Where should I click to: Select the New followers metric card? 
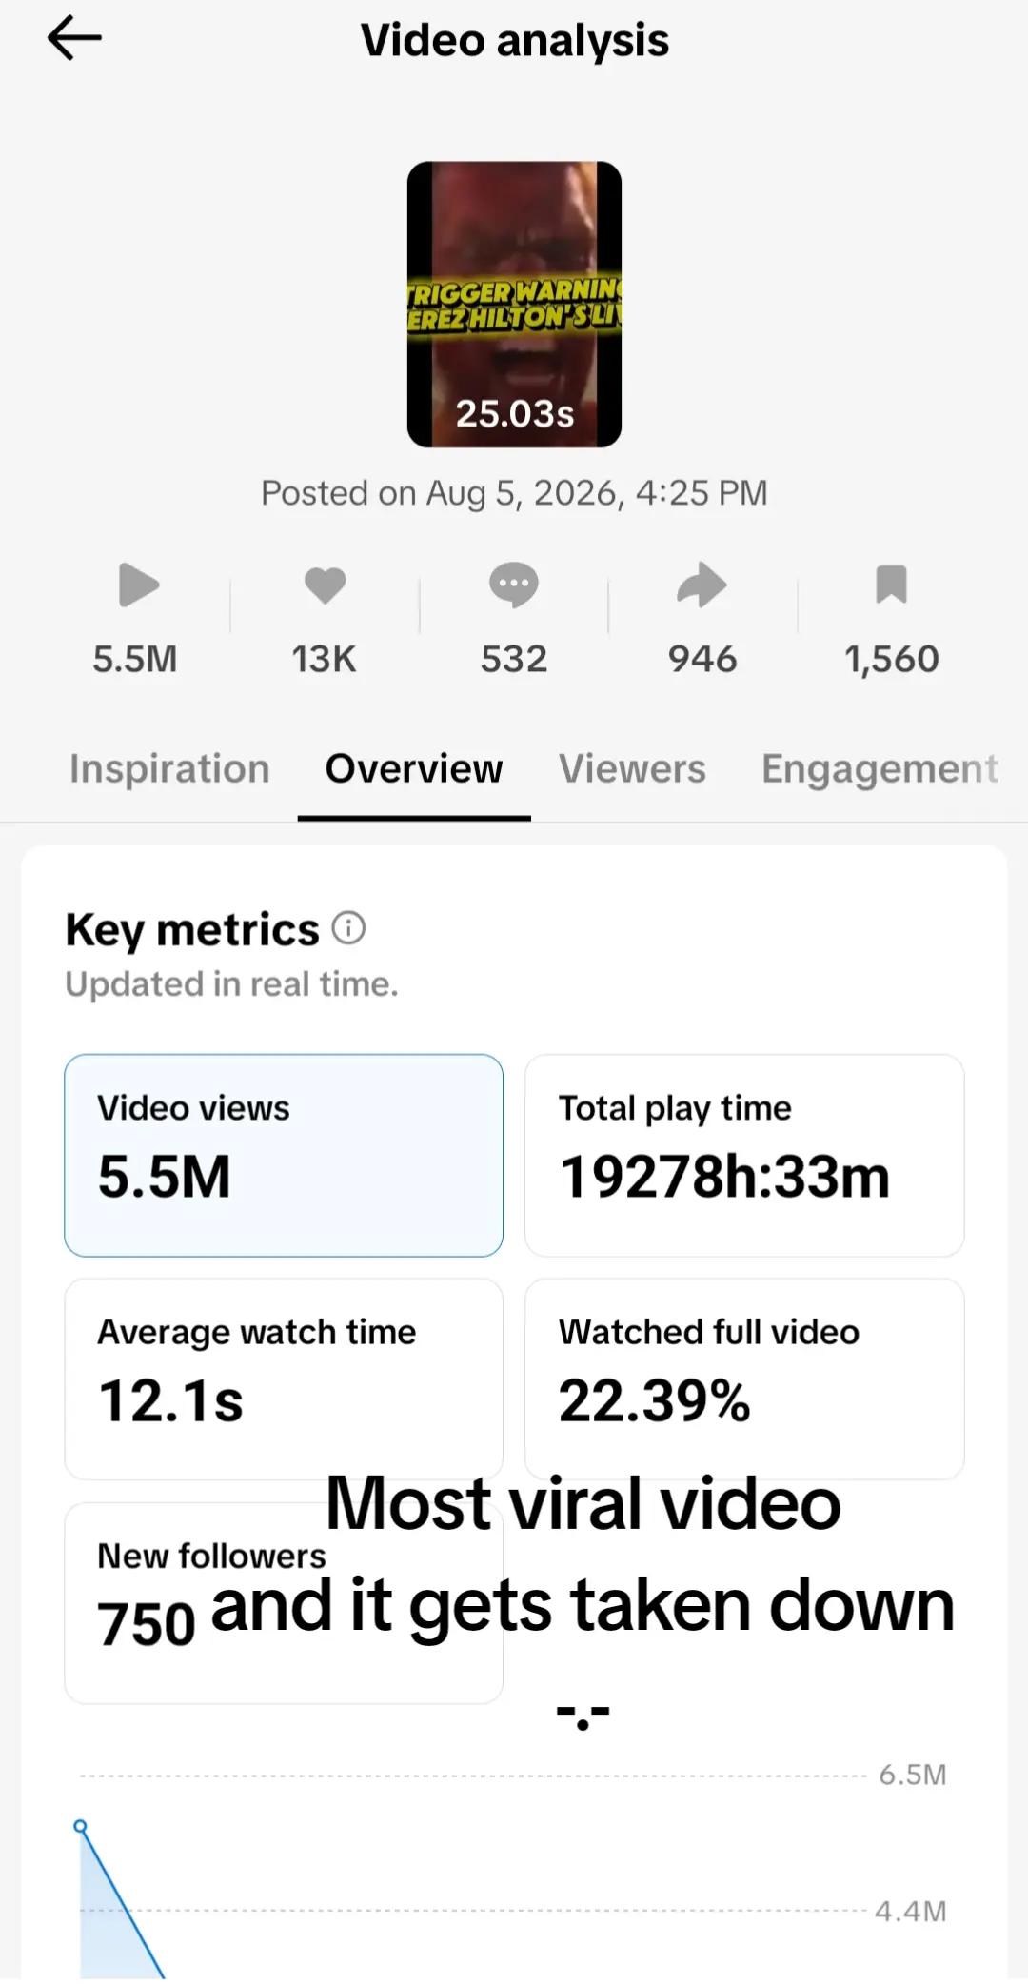click(284, 1603)
